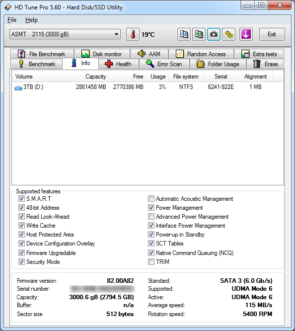Open the ASMT 2115 drive dropdown

click(65, 34)
